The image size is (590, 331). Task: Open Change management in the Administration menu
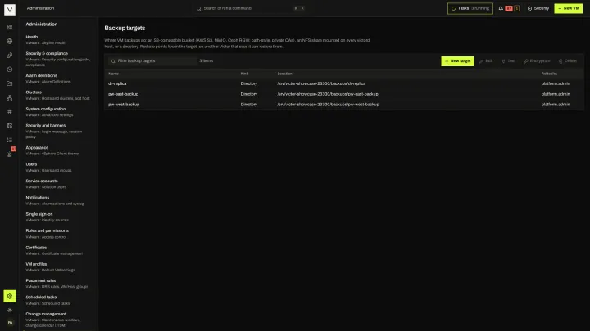58,320
